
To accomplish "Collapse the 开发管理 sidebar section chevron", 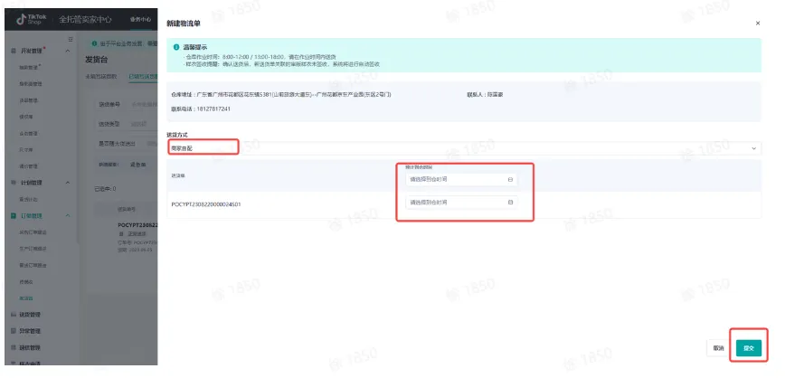I will (x=68, y=51).
